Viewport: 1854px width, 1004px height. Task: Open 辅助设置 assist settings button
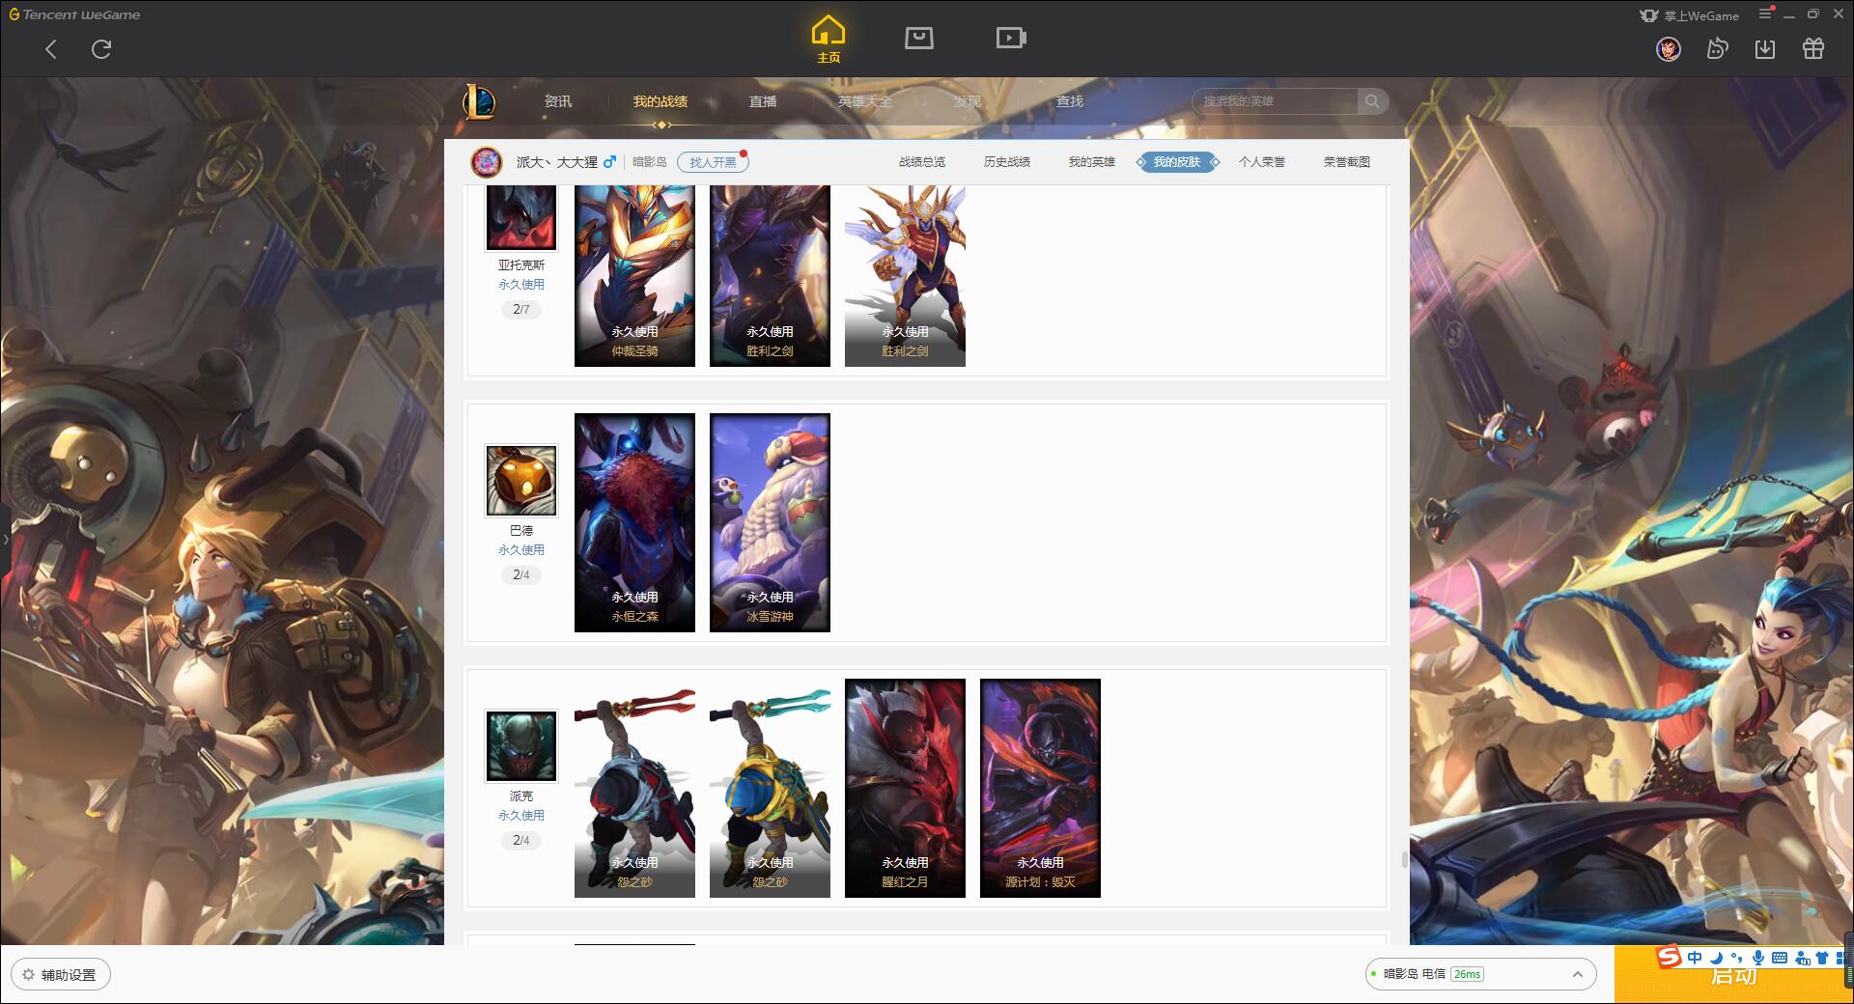point(61,975)
